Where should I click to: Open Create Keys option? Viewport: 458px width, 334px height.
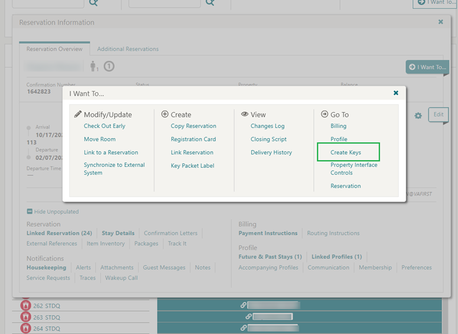pos(346,152)
